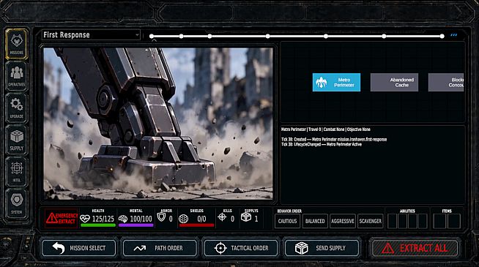This screenshot has width=479, height=267.
Task: Select Cautious behavior order
Action: click(287, 221)
